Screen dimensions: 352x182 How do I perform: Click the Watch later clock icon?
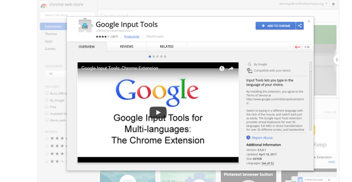(222, 68)
